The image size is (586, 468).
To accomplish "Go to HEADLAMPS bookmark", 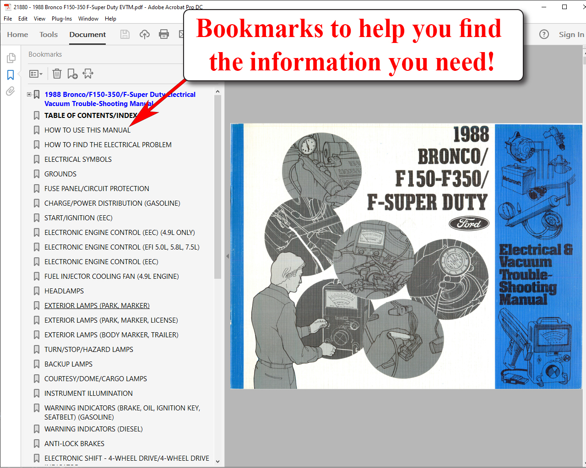I will (x=64, y=291).
